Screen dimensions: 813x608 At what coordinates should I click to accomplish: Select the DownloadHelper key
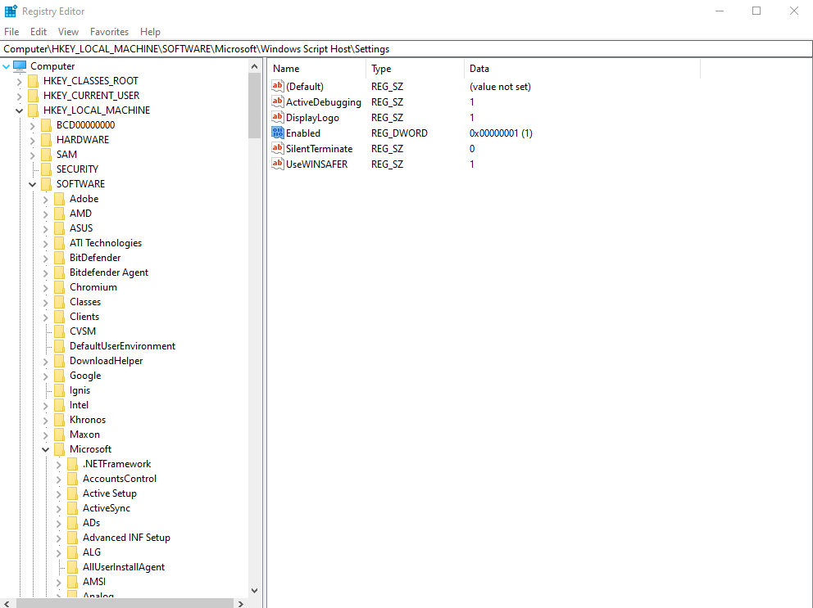tap(107, 361)
